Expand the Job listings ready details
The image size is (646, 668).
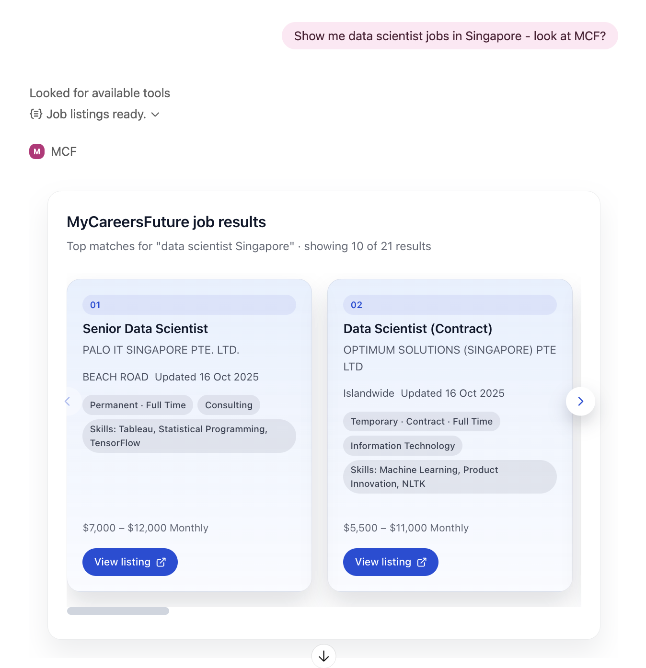click(x=155, y=115)
